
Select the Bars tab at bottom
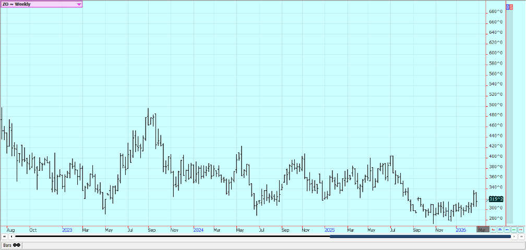pos(7,245)
